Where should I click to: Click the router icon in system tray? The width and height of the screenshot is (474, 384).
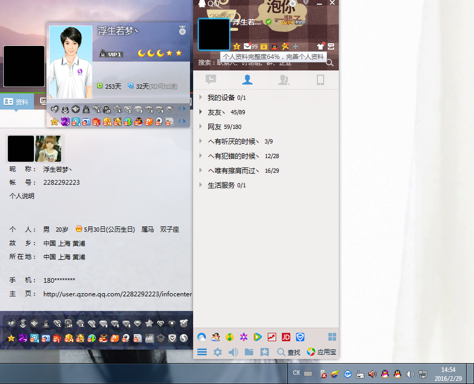360,374
